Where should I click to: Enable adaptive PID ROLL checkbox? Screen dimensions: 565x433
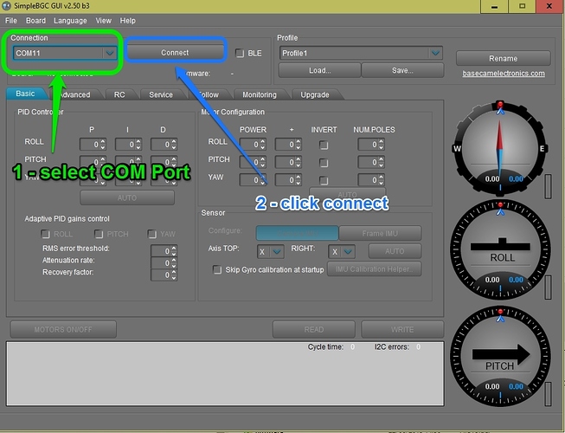(45, 234)
